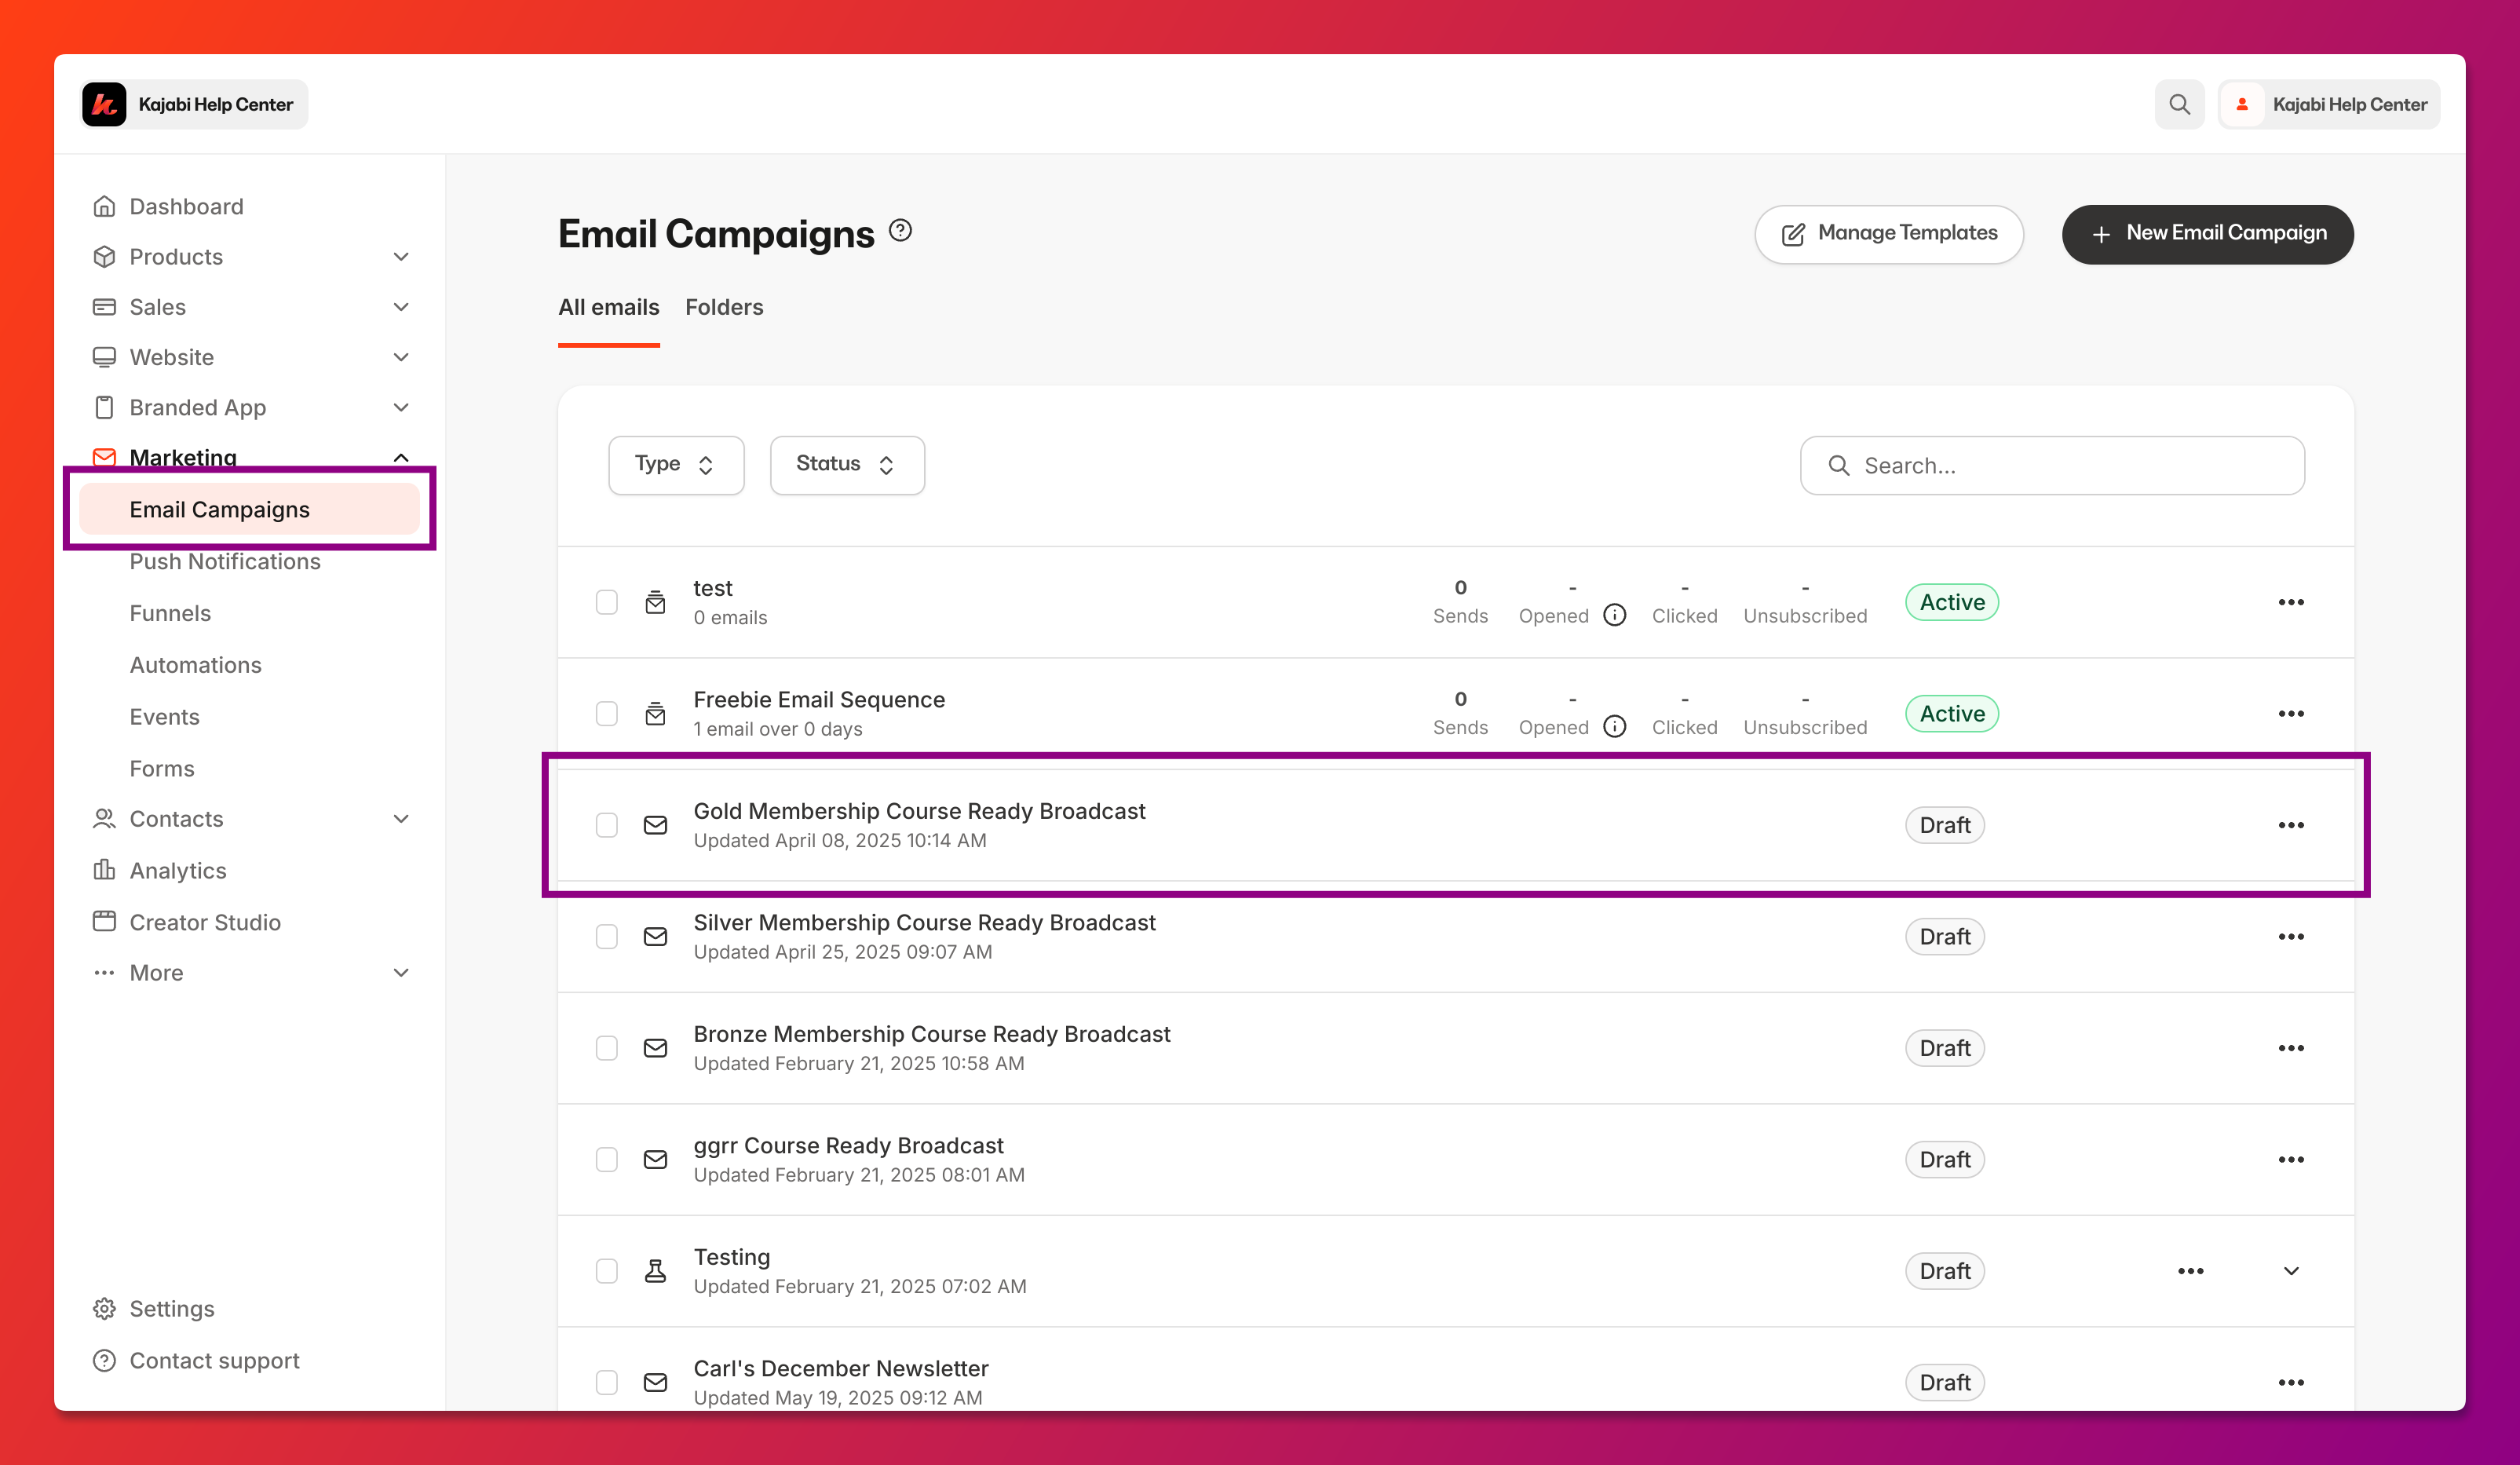This screenshot has height=1465, width=2520.
Task: Select the Freebie Email Sequence checkbox
Action: (x=606, y=713)
